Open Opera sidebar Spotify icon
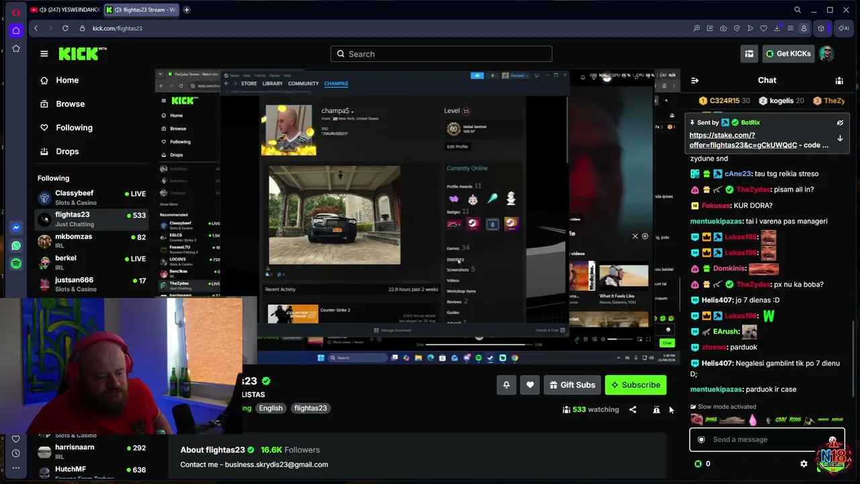Viewport: 860px width, 484px height. coord(16,264)
